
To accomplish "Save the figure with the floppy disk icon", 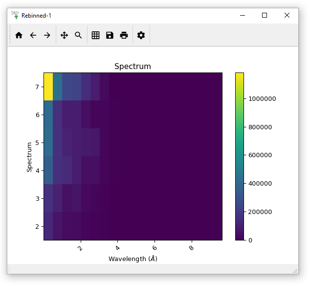I will pyautogui.click(x=110, y=35).
